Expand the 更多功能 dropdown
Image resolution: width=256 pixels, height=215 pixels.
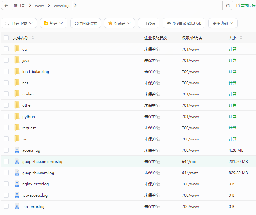tap(223, 23)
